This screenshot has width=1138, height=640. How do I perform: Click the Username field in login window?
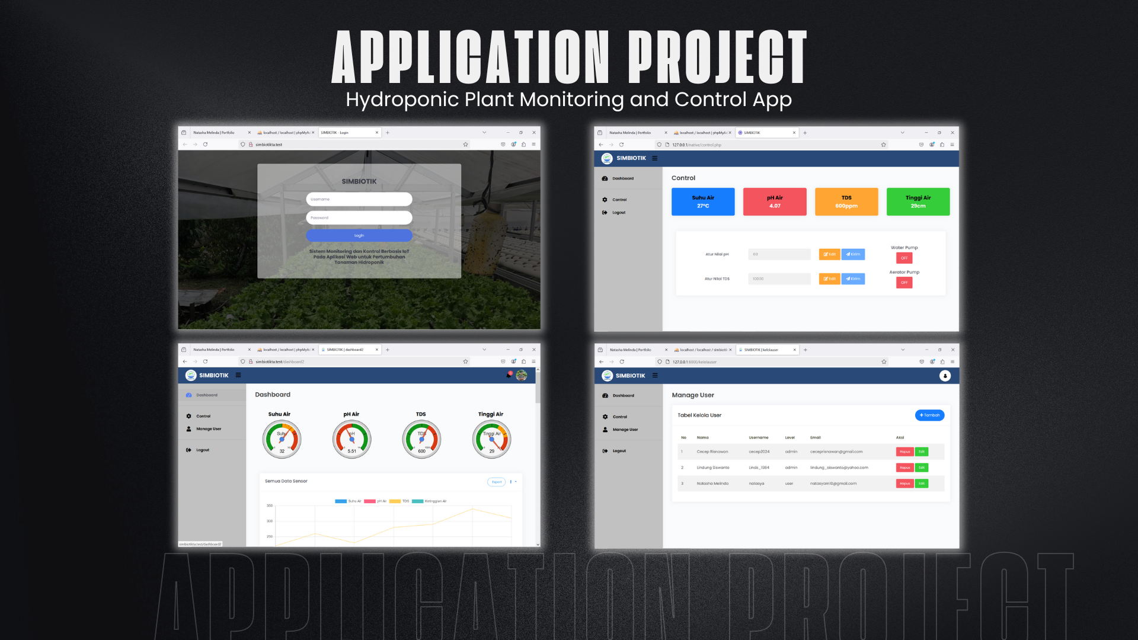click(x=359, y=199)
